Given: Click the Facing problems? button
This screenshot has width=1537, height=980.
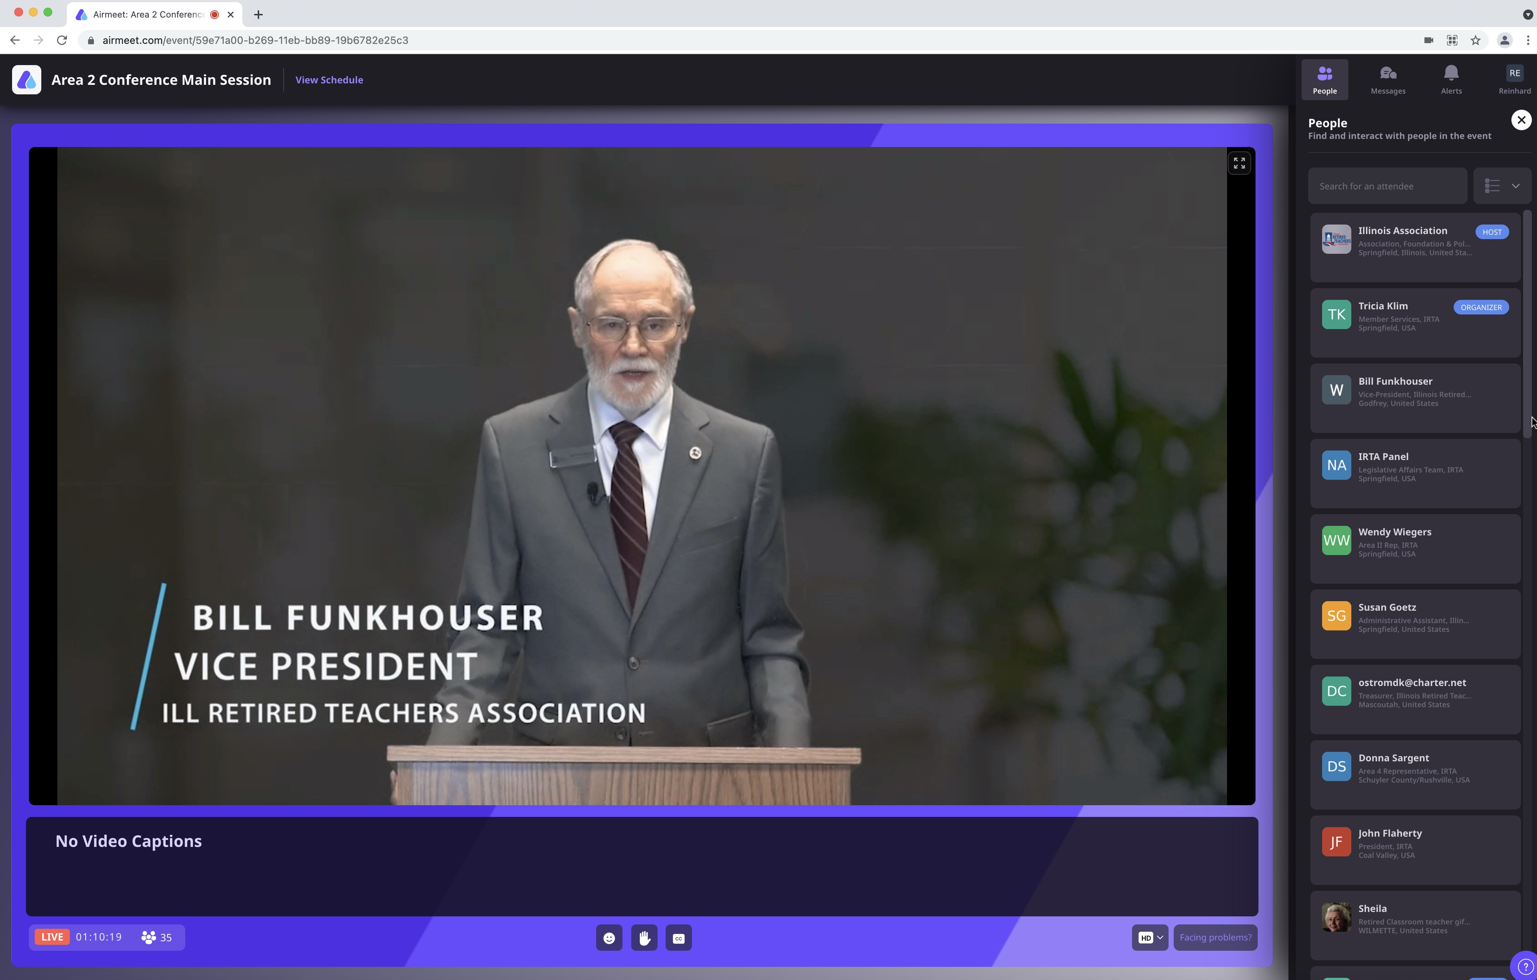Looking at the screenshot, I should pos(1215,938).
